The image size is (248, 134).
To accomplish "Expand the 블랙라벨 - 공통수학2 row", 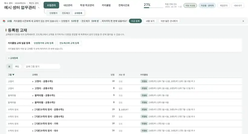I will pyautogui.click(x=33, y=103).
